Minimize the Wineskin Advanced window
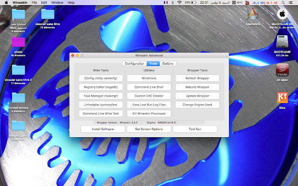Screen dimensions: 298x186 click(77, 55)
